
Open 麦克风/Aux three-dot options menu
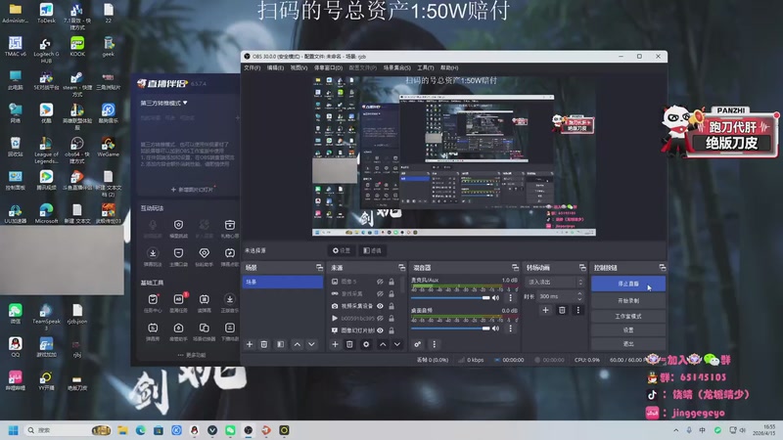(510, 298)
